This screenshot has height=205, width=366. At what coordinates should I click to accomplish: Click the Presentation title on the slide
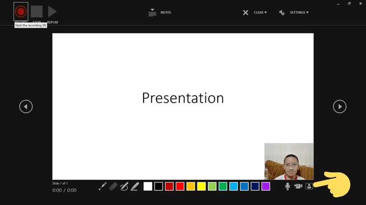[183, 98]
